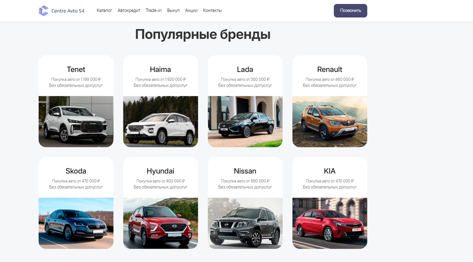Go to the Автокредит page
The width and height of the screenshot is (473, 262).
(129, 11)
